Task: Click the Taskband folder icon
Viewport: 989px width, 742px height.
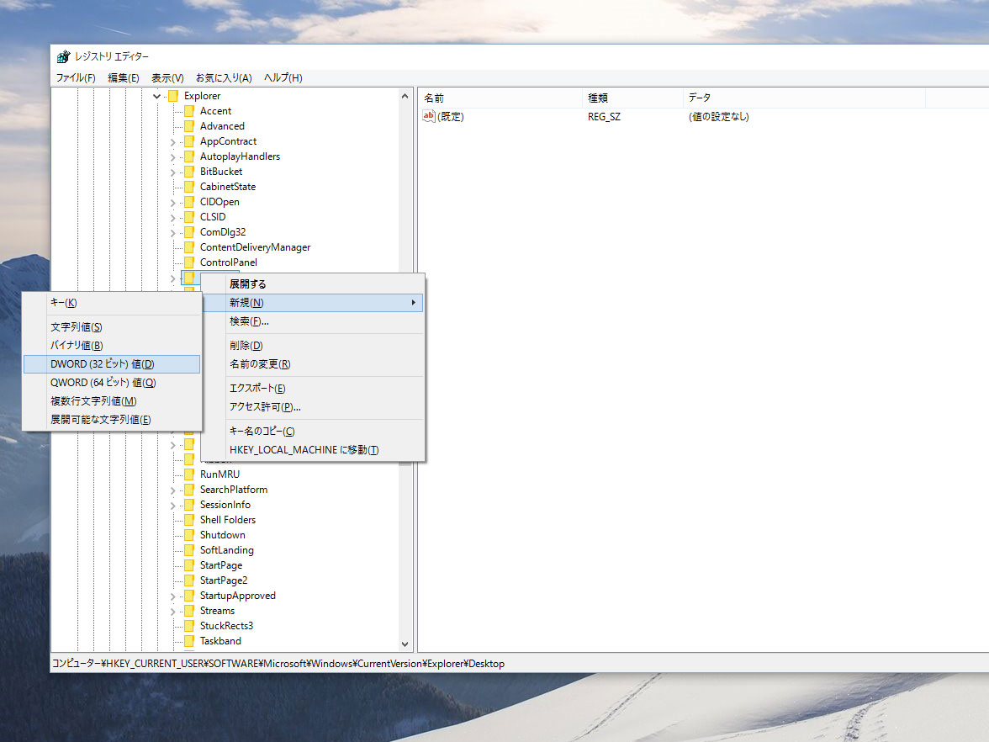Action: coord(189,641)
